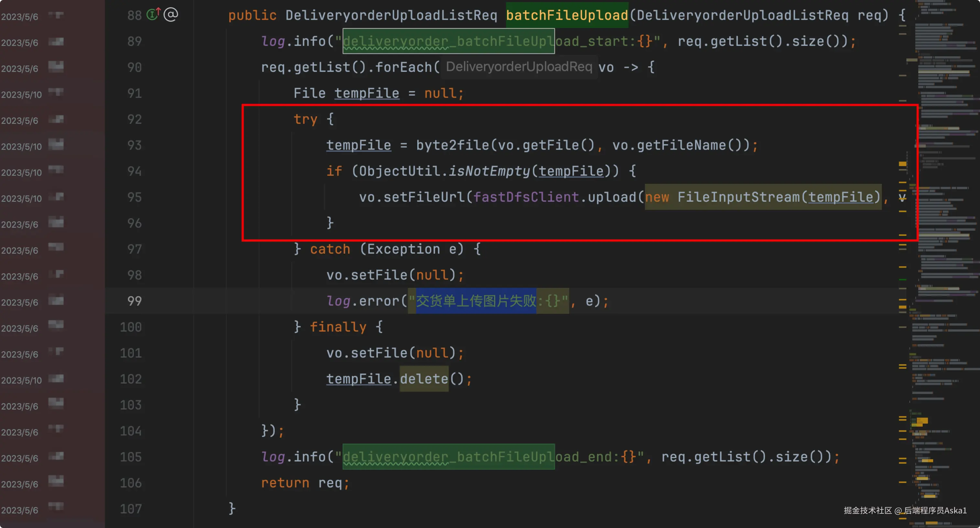Click line number 99 in the gutter
The height and width of the screenshot is (528, 980).
[134, 301]
